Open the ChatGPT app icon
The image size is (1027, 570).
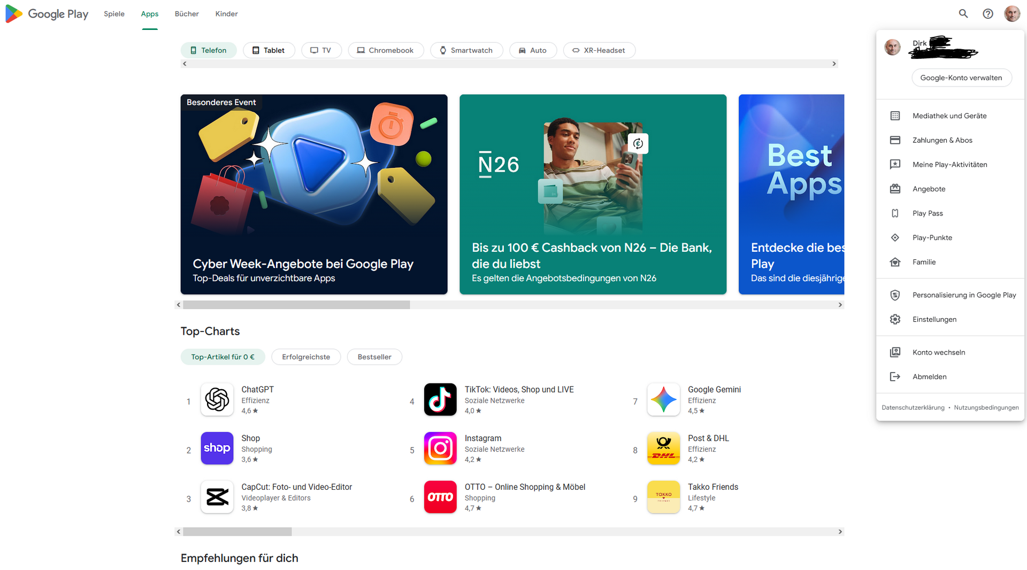point(217,399)
